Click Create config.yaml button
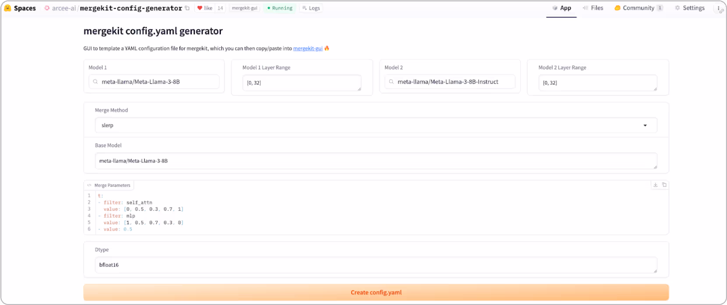Viewport: 727px width, 305px height. pos(376,292)
